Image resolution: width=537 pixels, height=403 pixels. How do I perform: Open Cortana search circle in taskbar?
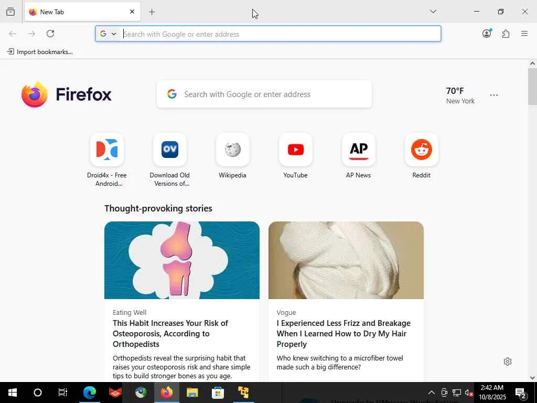38,393
